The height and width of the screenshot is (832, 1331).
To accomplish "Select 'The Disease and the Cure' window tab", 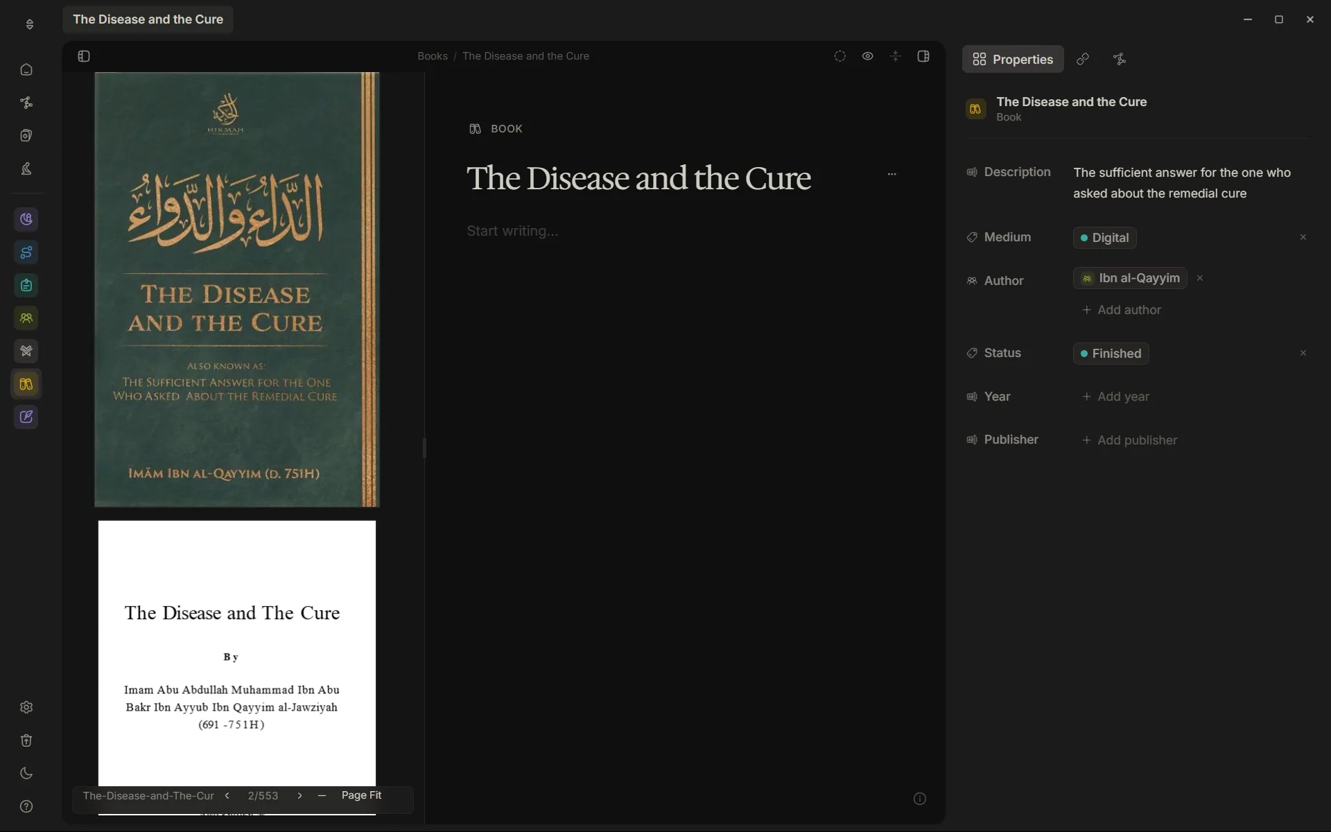I will pos(148,19).
